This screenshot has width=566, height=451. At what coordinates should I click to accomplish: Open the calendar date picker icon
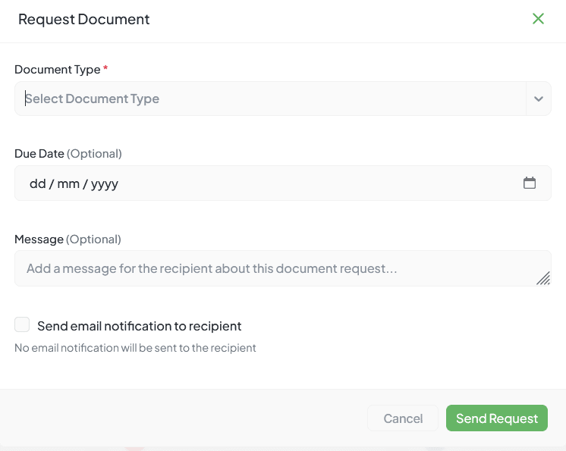point(530,183)
